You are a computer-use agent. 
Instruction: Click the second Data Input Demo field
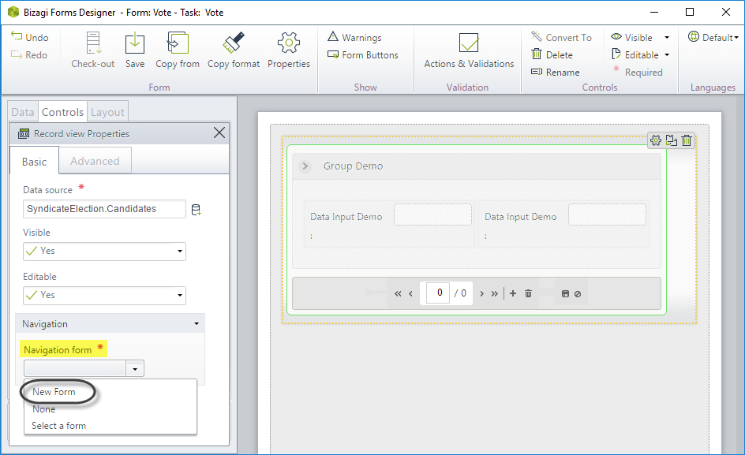607,214
